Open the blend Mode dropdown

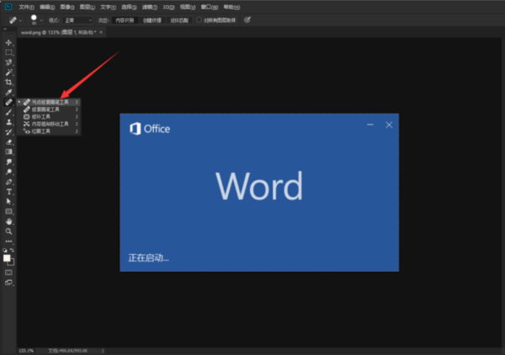pyautogui.click(x=78, y=20)
